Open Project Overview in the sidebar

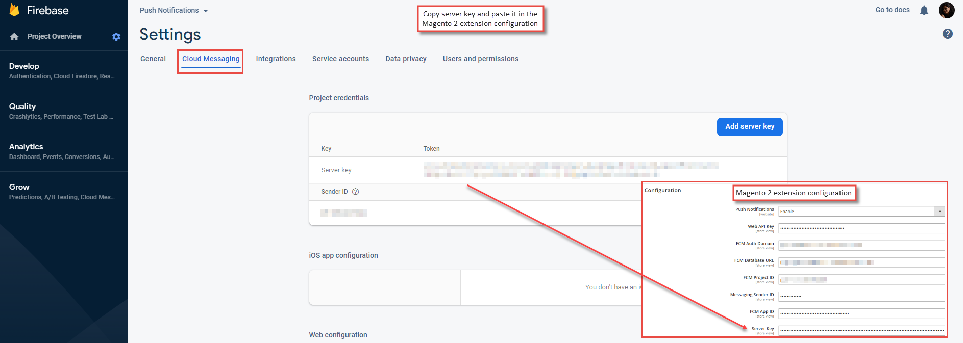pos(55,37)
